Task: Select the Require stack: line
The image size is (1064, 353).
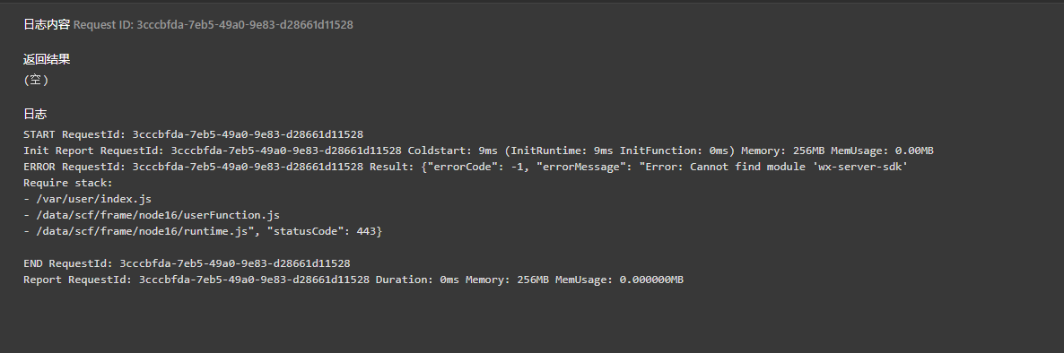Action: click(x=68, y=183)
